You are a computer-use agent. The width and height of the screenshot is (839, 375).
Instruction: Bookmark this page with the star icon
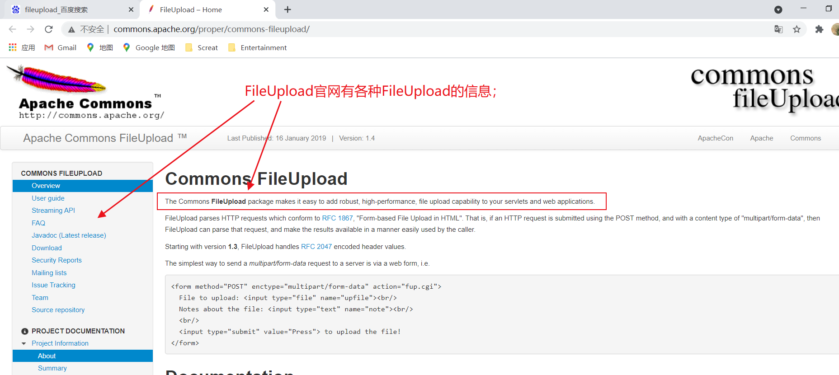click(x=797, y=29)
